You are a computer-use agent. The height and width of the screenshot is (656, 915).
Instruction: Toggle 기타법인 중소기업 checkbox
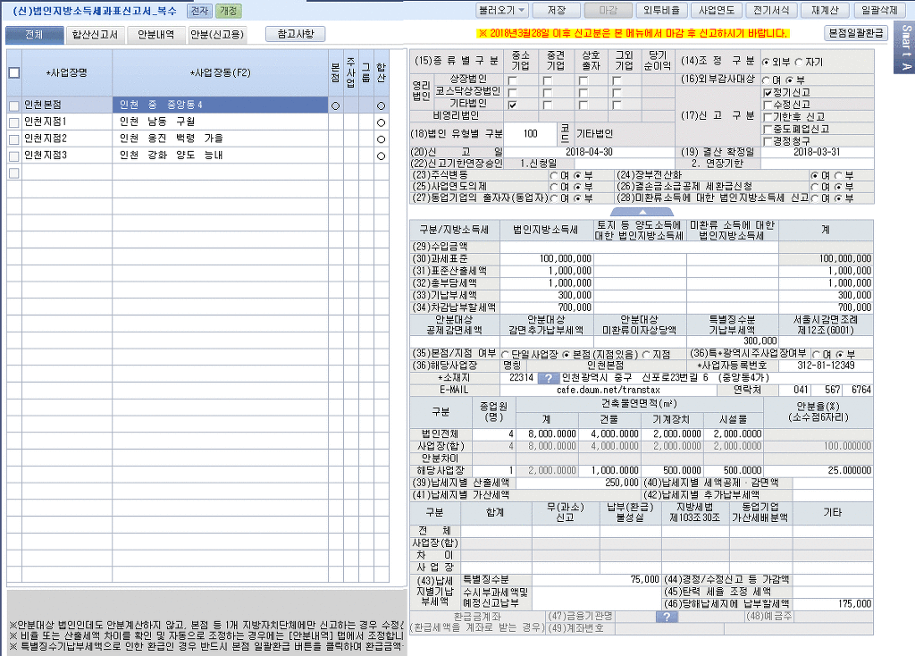click(512, 105)
